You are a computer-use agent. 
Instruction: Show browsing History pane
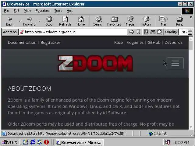click(x=146, y=21)
